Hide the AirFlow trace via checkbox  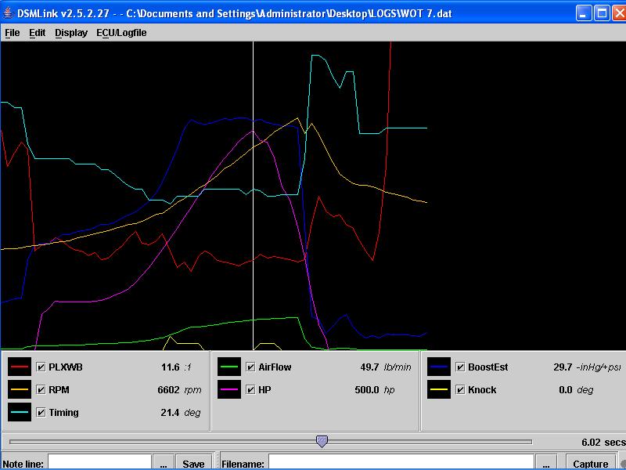(x=250, y=367)
